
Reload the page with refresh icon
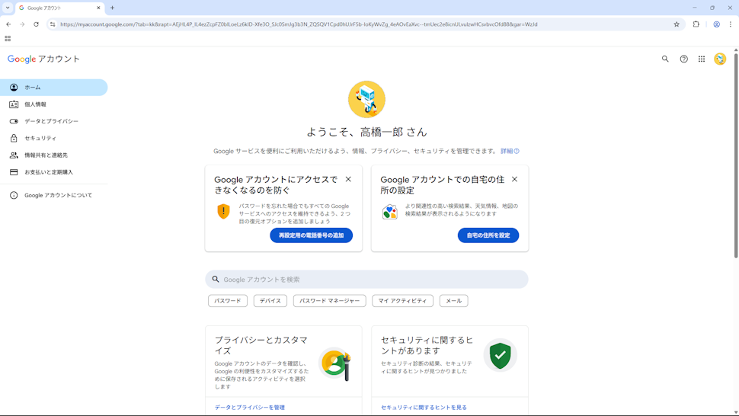tap(36, 24)
